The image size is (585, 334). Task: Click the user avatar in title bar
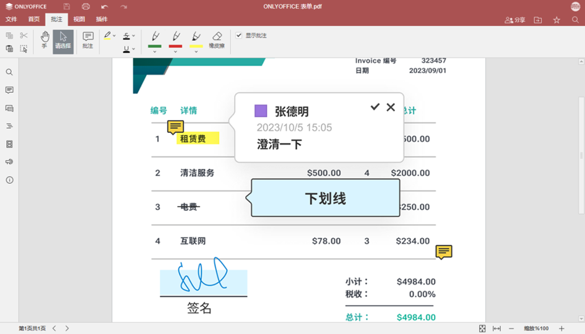[x=576, y=6]
